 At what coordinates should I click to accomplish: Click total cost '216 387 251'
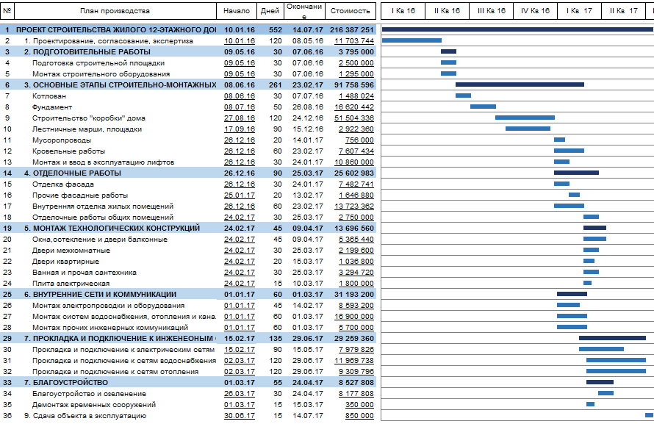coord(351,30)
